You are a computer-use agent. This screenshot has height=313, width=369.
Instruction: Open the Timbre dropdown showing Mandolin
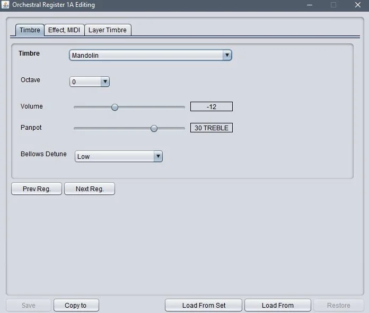[151, 55]
